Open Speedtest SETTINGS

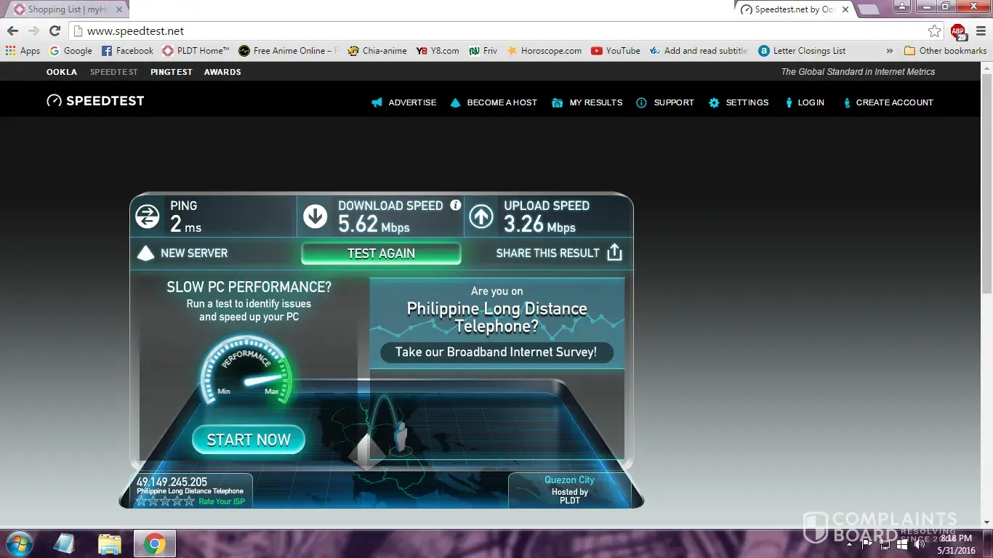pos(739,102)
